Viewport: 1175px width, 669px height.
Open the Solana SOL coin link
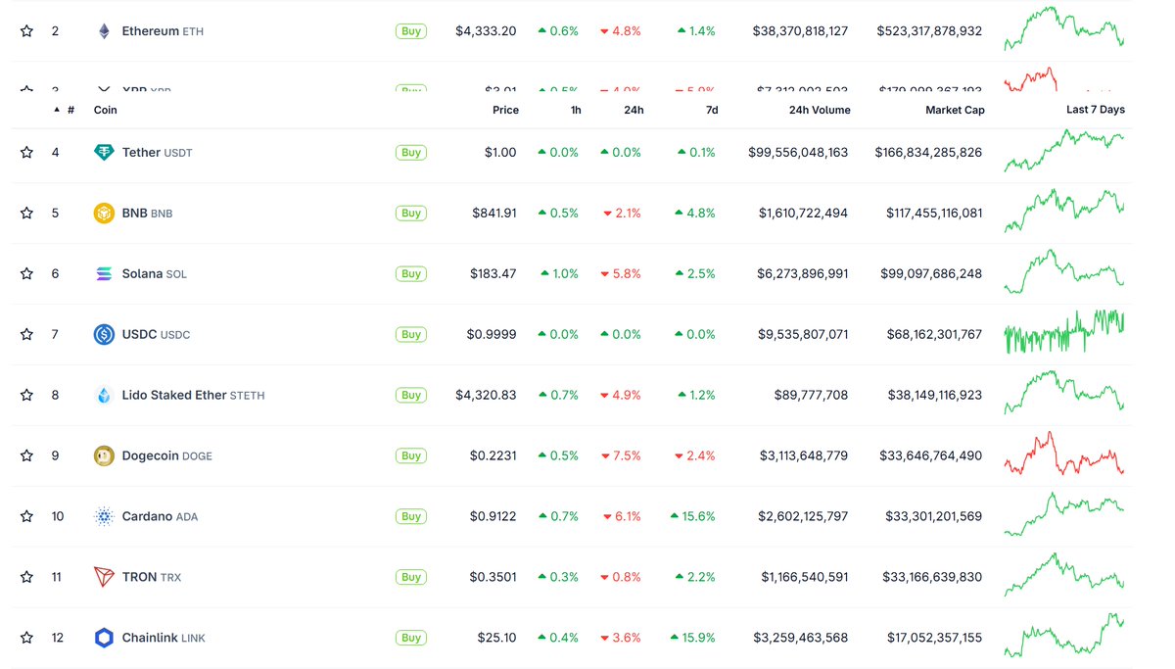(154, 273)
